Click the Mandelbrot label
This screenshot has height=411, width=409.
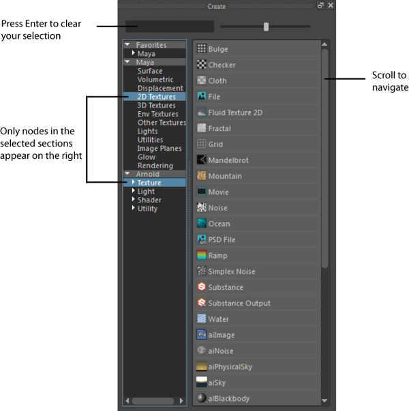click(228, 160)
